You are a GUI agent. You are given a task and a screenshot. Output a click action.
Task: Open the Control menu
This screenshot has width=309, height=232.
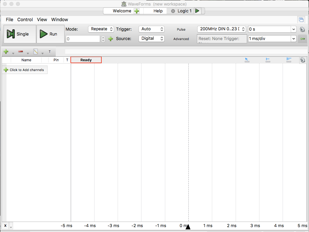click(25, 20)
